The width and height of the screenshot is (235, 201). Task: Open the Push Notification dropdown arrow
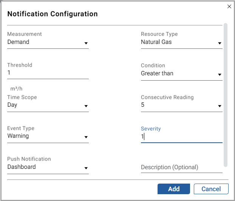coord(86,168)
